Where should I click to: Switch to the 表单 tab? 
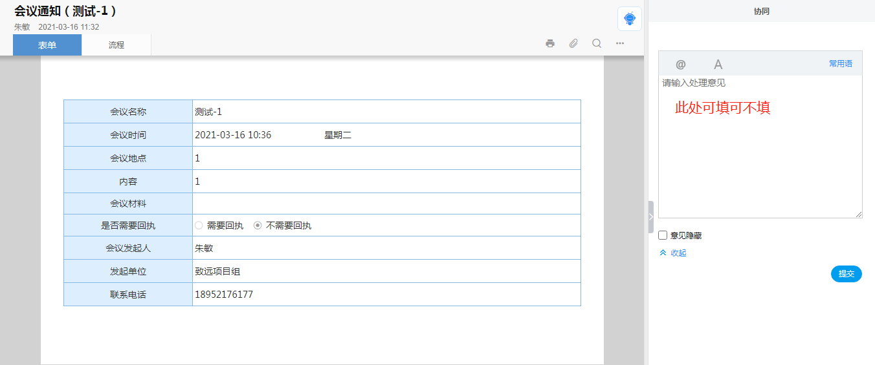tap(47, 45)
